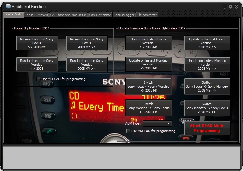Click Russian Lang. on Sony Mondeo 2008 MY >>
The image size is (243, 171).
[87, 64]
